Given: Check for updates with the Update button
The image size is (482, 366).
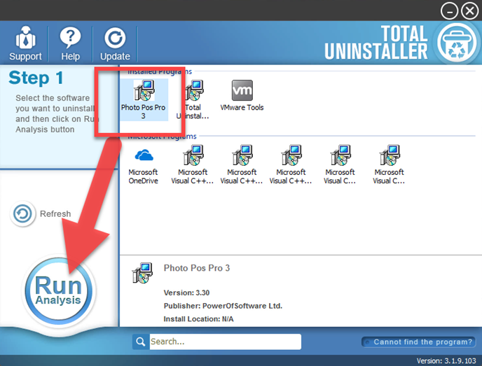Looking at the screenshot, I should (x=115, y=43).
